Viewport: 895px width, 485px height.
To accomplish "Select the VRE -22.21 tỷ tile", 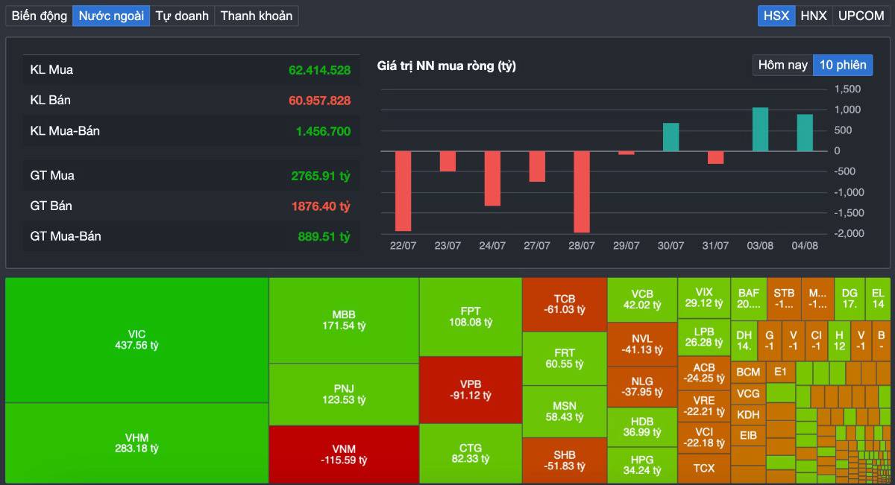I will (704, 406).
